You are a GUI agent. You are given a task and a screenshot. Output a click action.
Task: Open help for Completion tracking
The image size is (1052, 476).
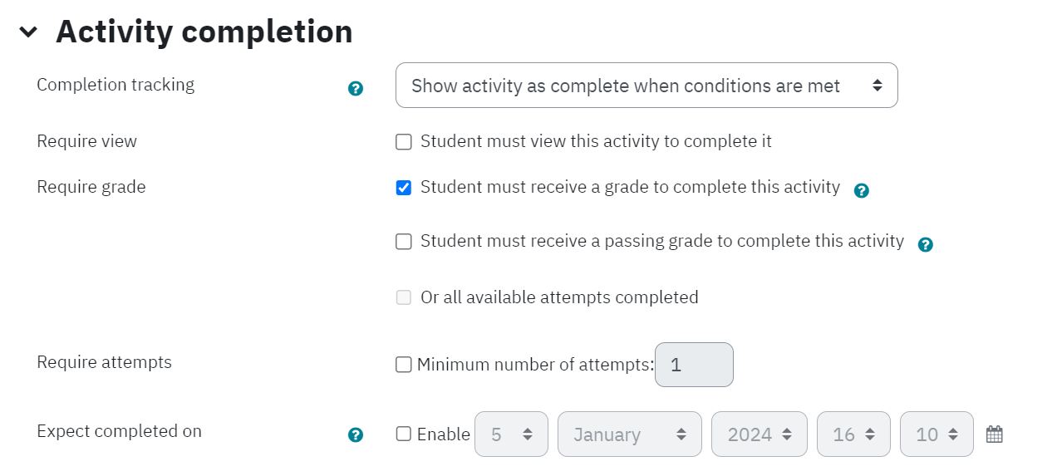point(356,88)
